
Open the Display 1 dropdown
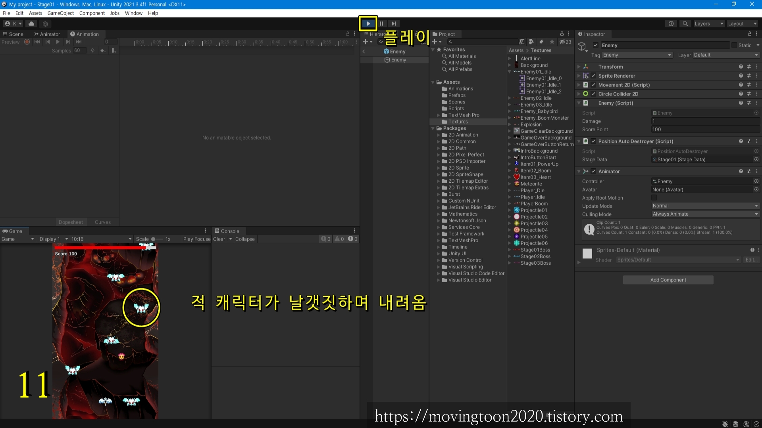[x=53, y=239]
